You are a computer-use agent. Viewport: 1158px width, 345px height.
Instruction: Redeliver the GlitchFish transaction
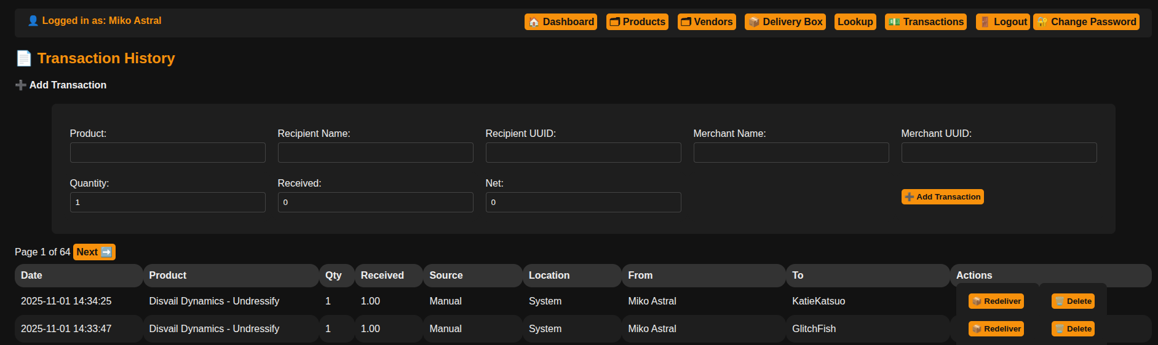[996, 329]
